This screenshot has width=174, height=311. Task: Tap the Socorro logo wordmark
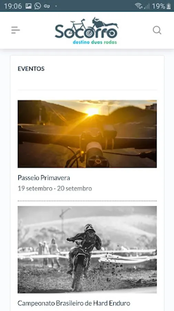86,31
